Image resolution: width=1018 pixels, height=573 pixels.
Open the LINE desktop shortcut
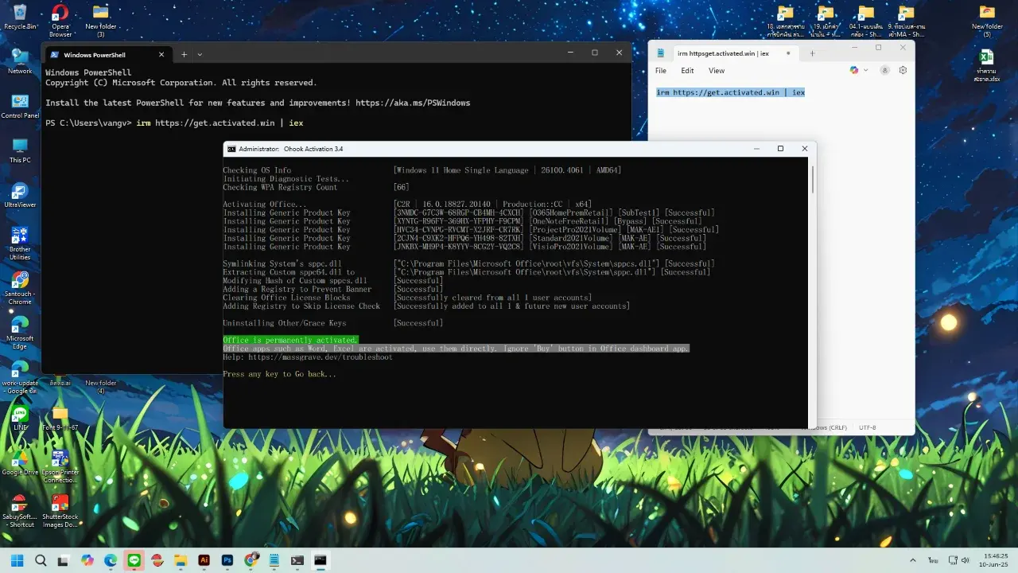click(20, 418)
